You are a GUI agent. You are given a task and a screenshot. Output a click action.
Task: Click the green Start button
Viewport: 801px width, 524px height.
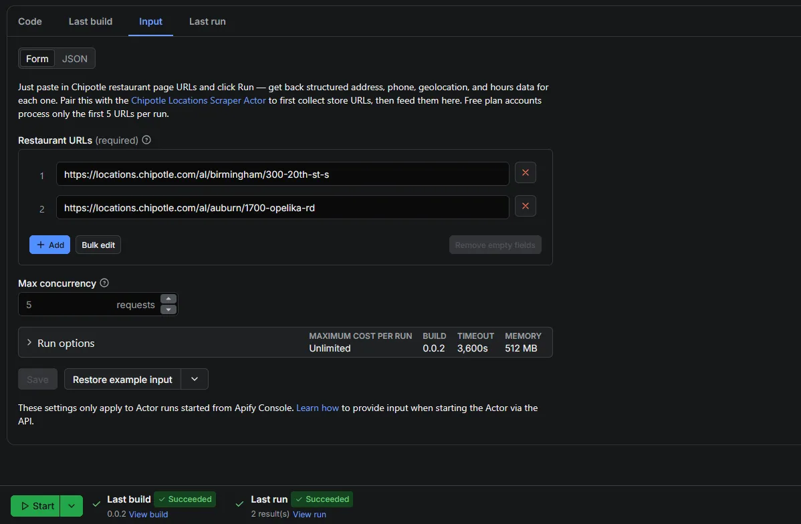[x=35, y=506]
